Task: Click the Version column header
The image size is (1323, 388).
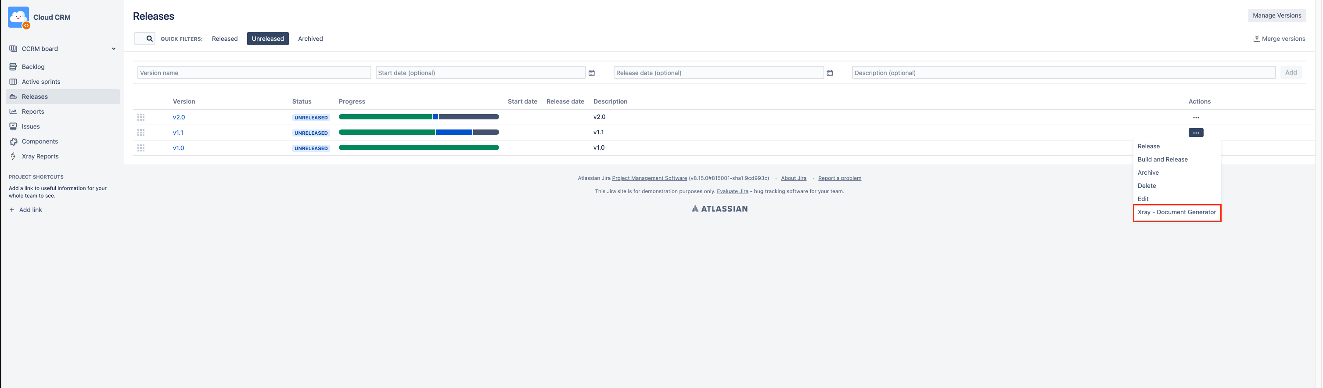Action: point(184,102)
